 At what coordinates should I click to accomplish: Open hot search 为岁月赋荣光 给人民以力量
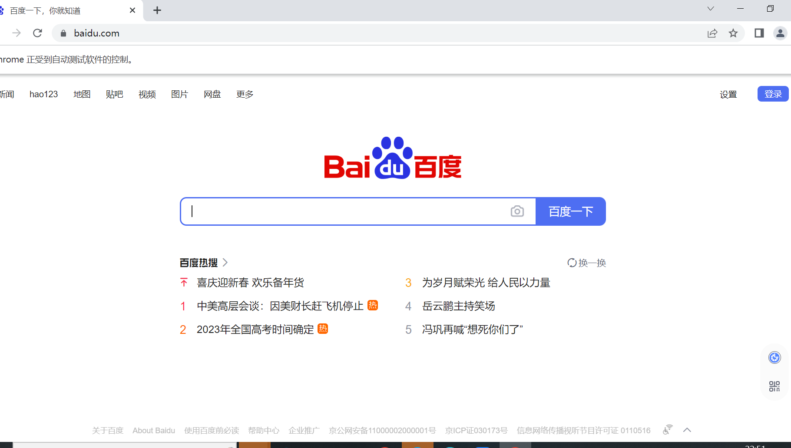tap(486, 283)
